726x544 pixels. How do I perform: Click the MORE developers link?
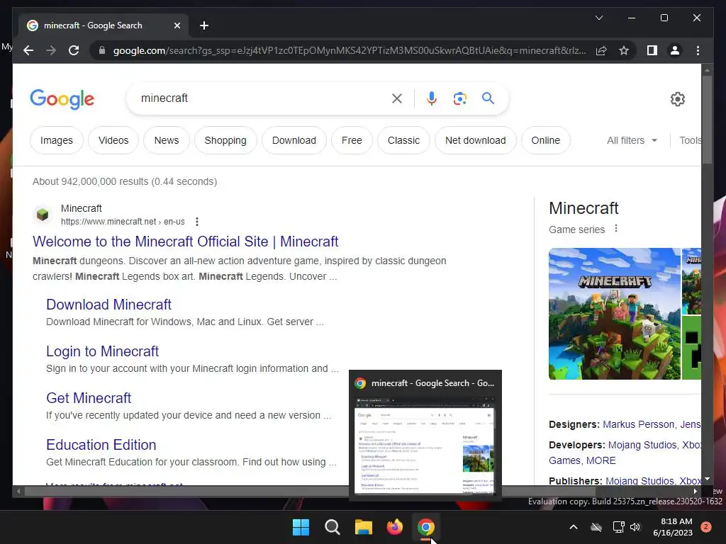(x=601, y=460)
